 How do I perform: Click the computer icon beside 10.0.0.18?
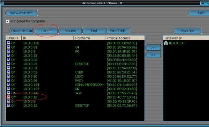[8, 56]
